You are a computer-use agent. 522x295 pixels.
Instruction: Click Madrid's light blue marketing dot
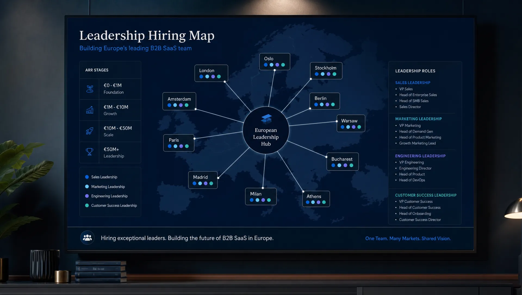pos(200,184)
